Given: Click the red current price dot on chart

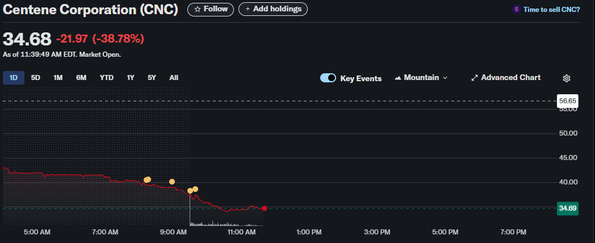Looking at the screenshot, I should pos(265,208).
